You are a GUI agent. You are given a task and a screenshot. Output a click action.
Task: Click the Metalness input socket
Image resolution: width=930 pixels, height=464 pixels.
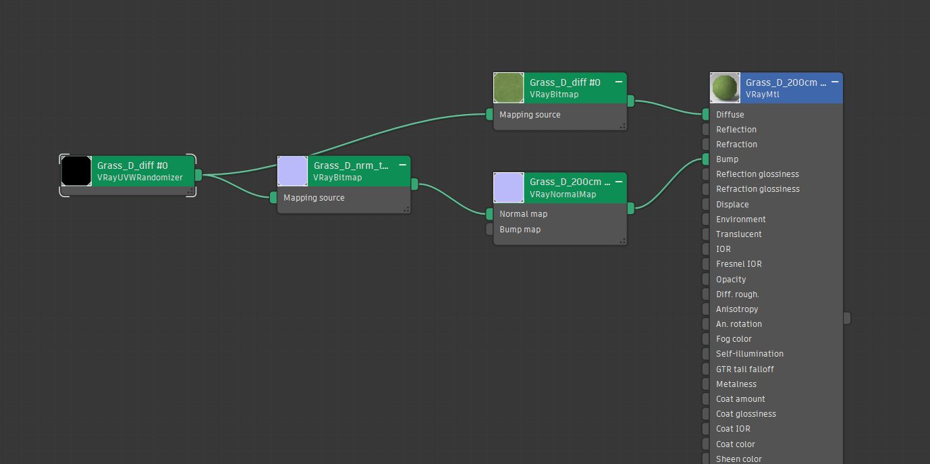coord(705,384)
